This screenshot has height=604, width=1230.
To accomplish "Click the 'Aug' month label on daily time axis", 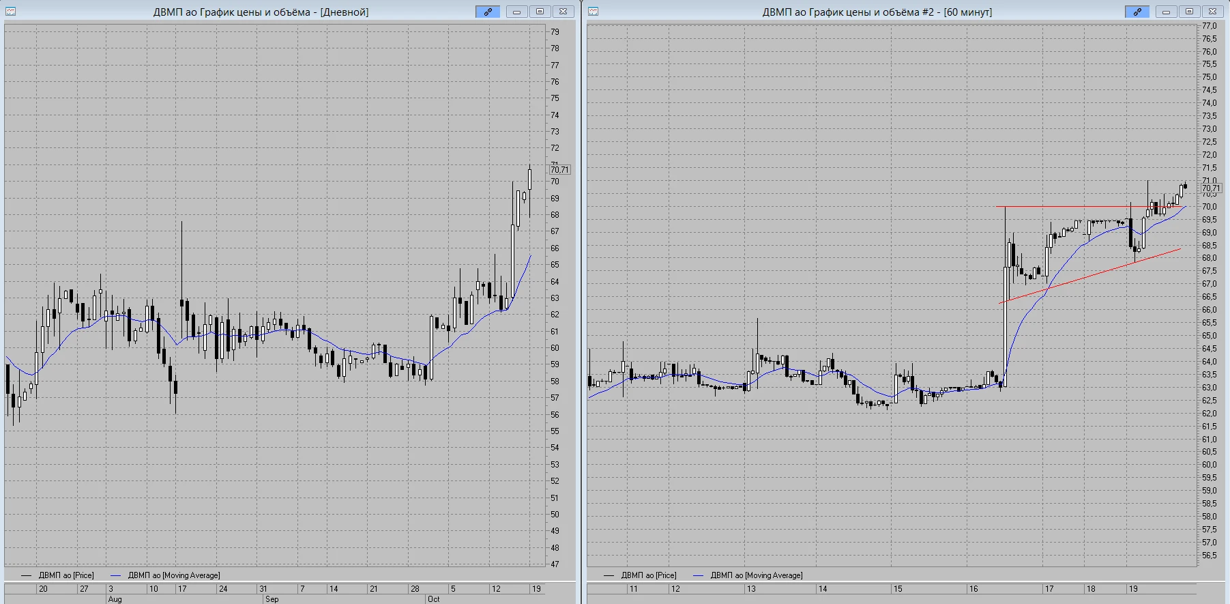I will click(115, 599).
